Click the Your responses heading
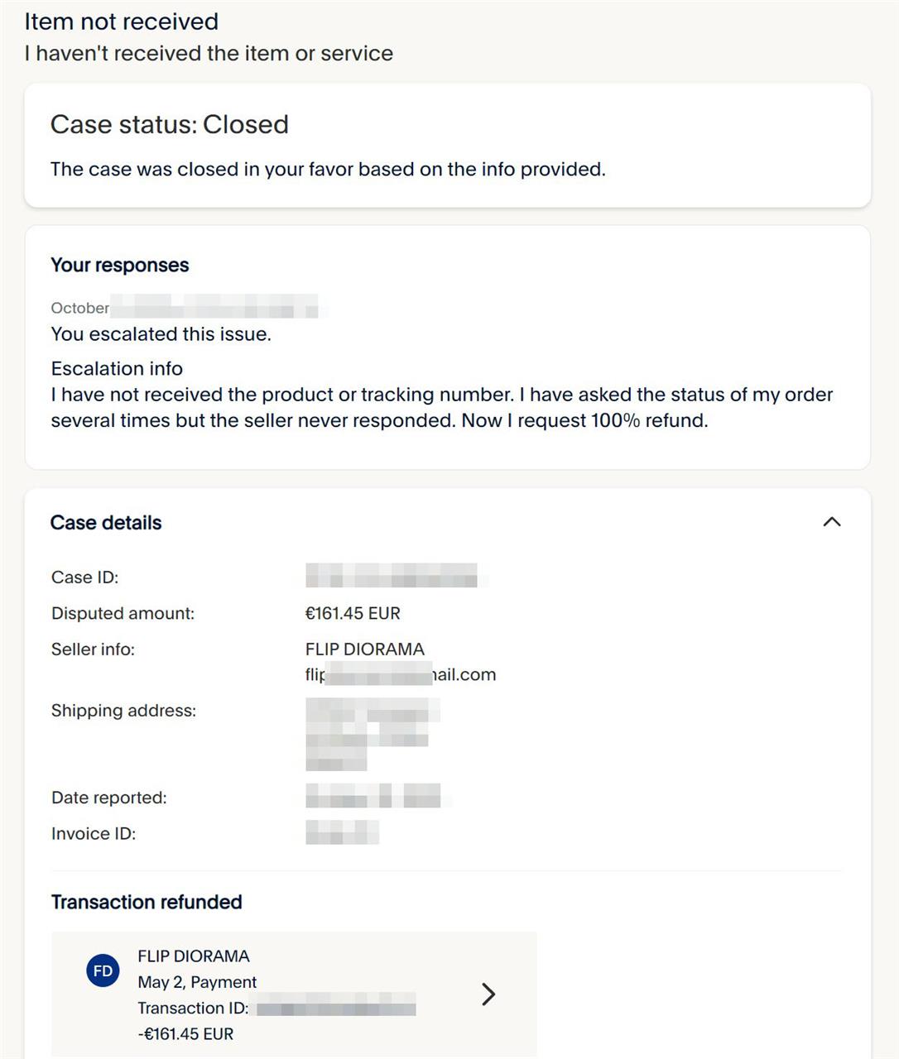 pos(120,265)
